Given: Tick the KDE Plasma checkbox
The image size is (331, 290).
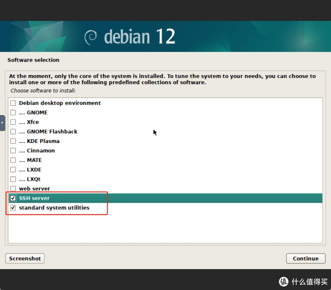Looking at the screenshot, I should [x=13, y=141].
